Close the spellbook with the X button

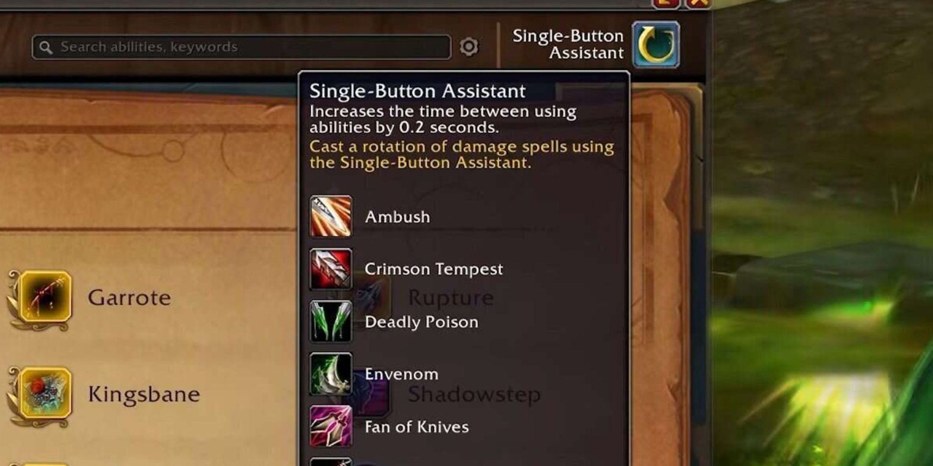[x=698, y=3]
